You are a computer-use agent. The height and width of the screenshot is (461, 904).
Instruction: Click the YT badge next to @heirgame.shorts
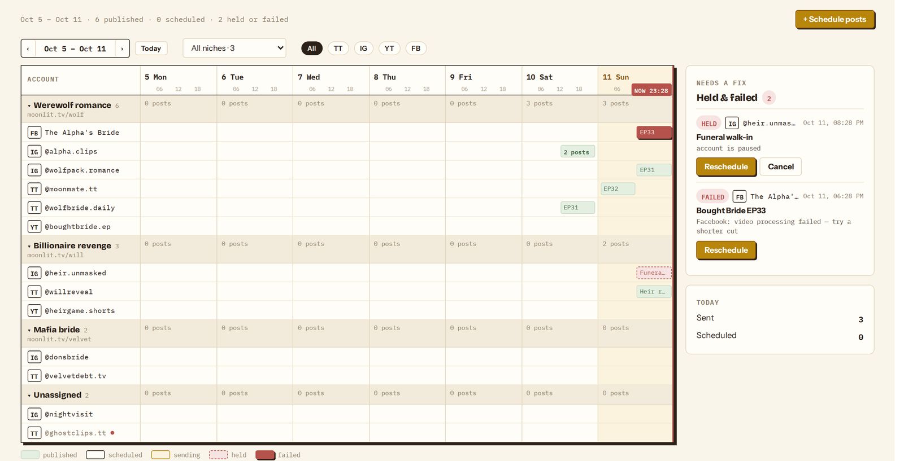coord(34,311)
